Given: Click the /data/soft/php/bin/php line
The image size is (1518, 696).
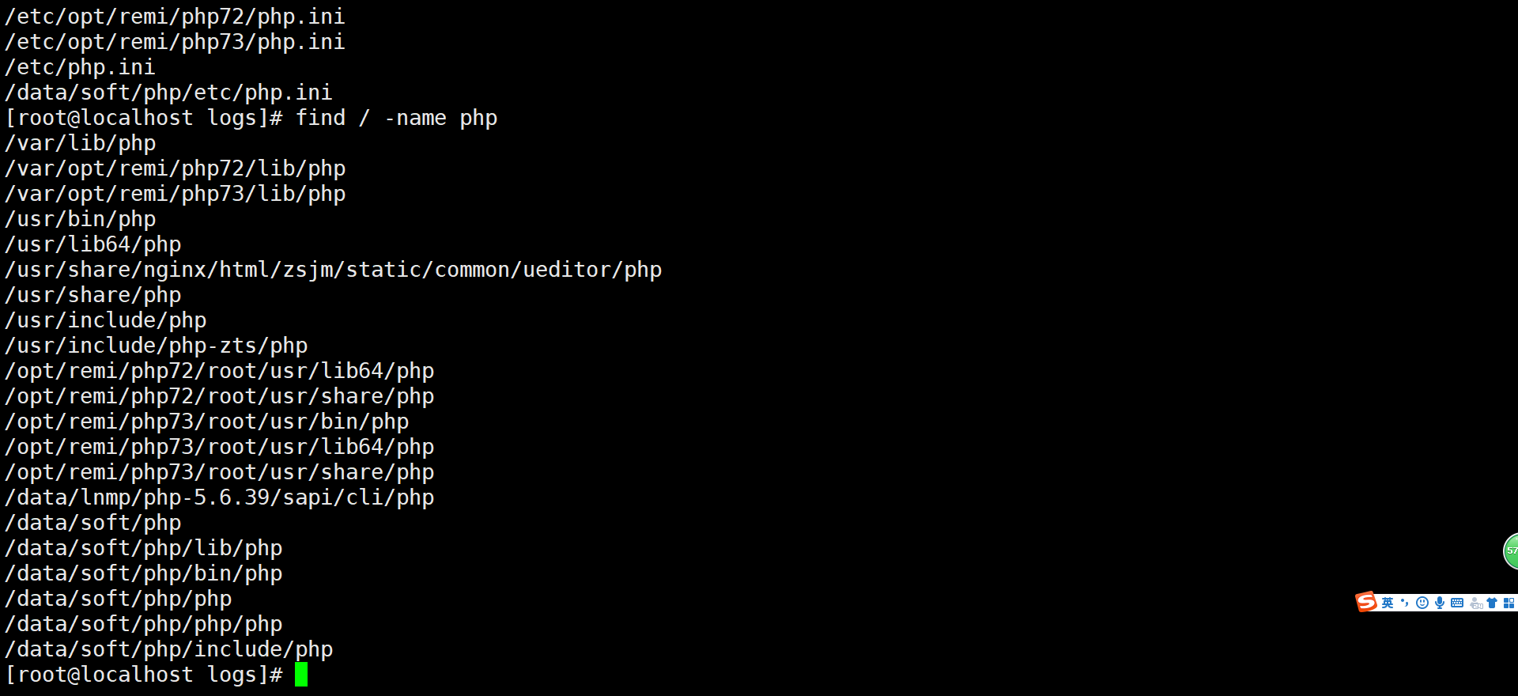Looking at the screenshot, I should coord(144,573).
